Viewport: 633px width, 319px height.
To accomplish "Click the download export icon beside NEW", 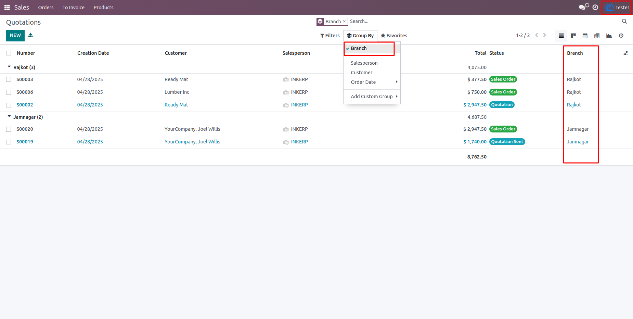I will (31, 35).
